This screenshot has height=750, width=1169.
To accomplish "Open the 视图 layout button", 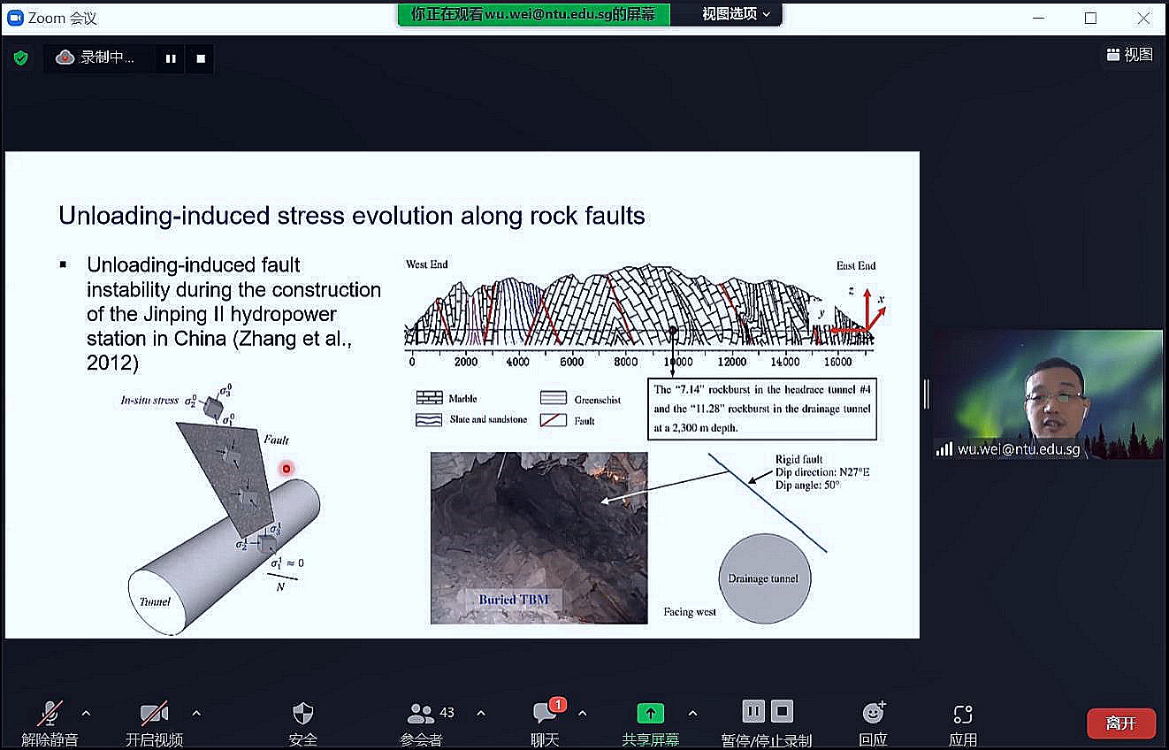I will pos(1129,55).
